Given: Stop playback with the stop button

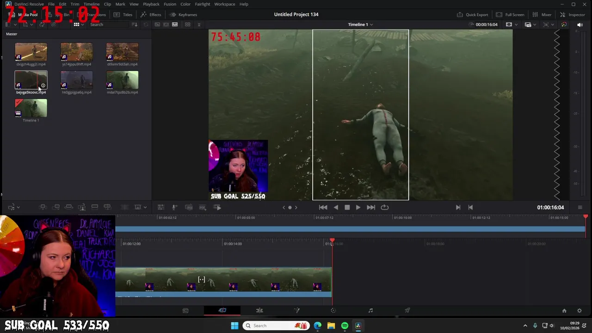Looking at the screenshot, I should coord(347,207).
